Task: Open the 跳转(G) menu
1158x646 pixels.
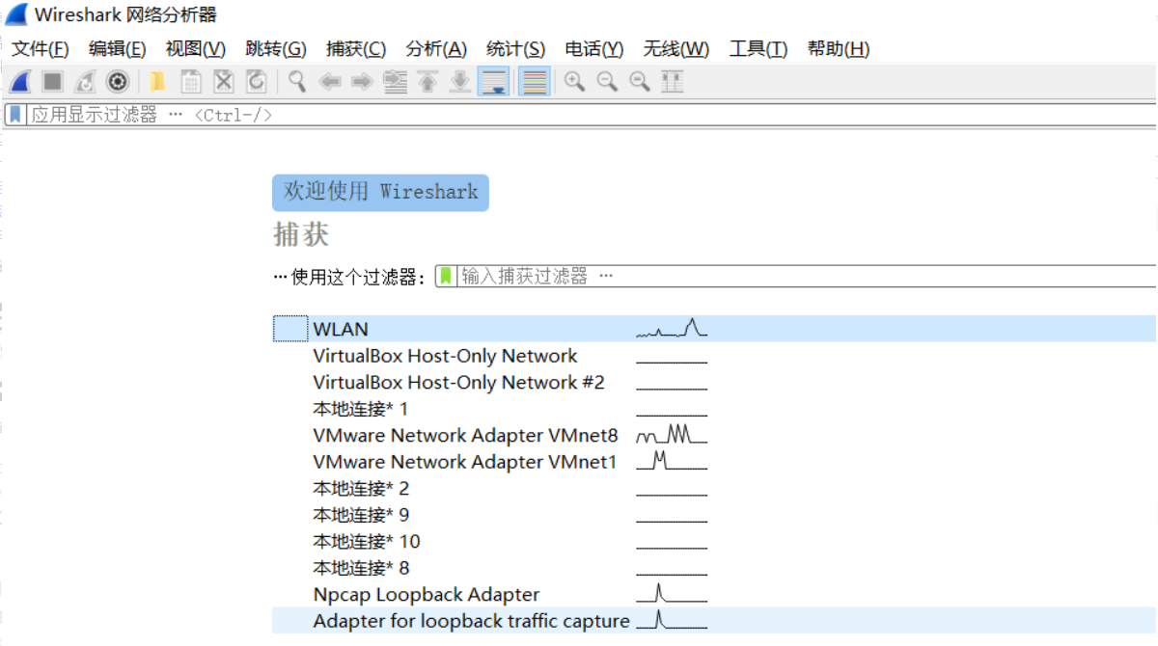Action: click(x=276, y=49)
